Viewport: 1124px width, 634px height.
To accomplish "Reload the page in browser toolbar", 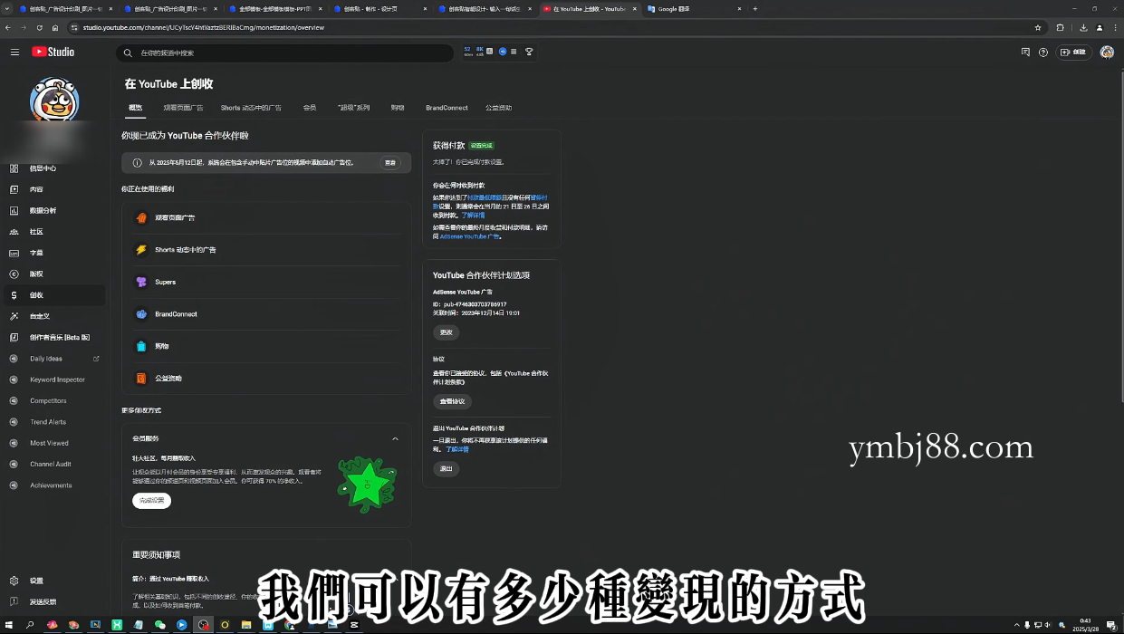I will [39, 28].
